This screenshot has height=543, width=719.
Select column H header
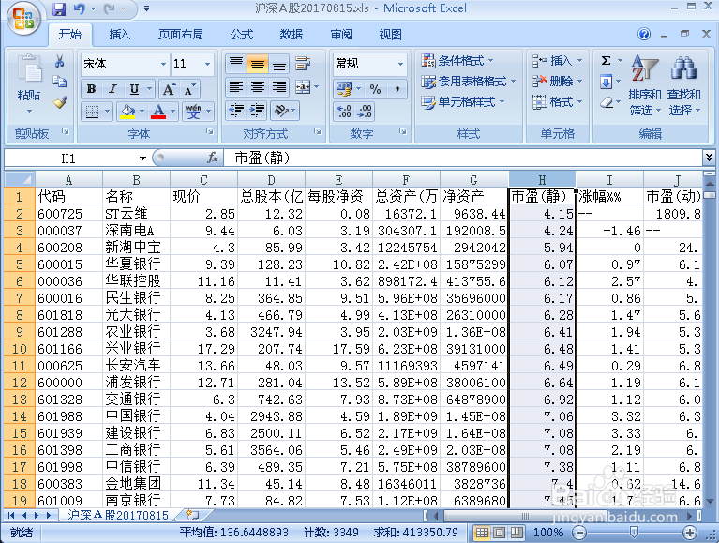coord(542,179)
